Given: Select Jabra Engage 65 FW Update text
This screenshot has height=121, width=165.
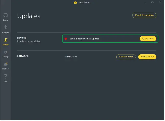Looking at the screenshot, I should pos(85,39).
